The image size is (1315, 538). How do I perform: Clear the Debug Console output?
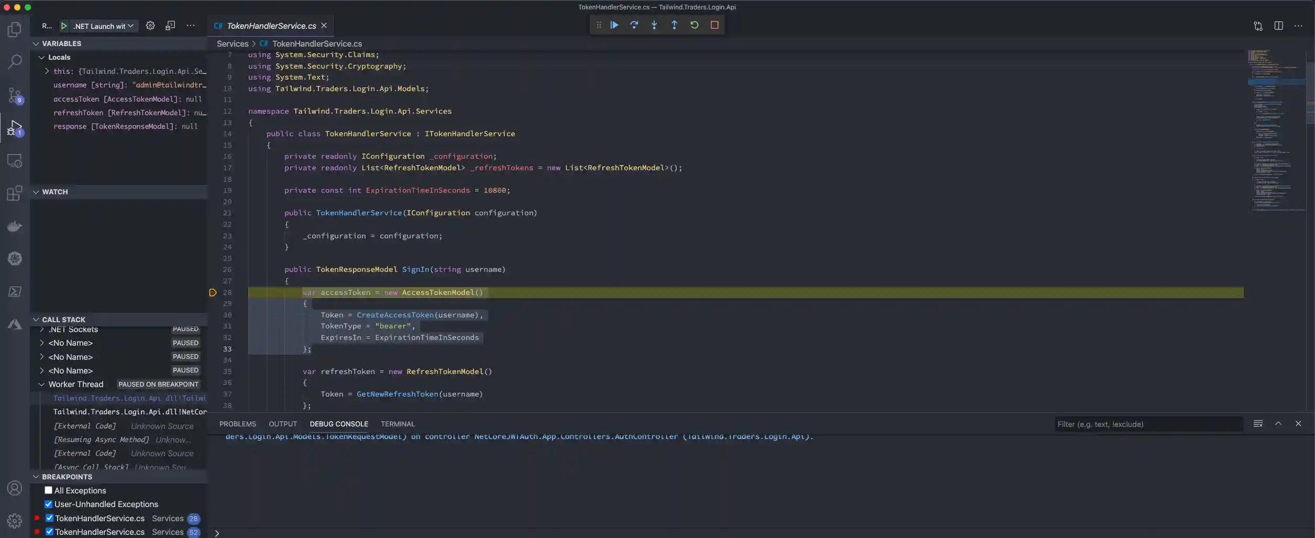point(1258,423)
